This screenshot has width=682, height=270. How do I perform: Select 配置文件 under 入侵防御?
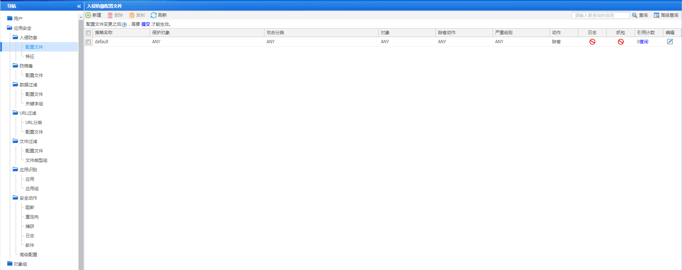click(x=34, y=47)
